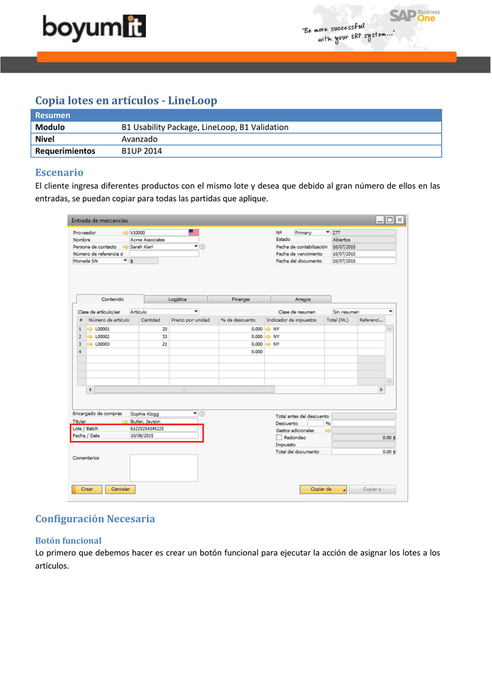Viewport: 492px width, 695px height.
Task: Click tax code link arrow in row 1
Action: (268, 329)
